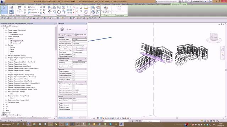227x127 pixels.
Task: Expand Планы этажей (Местность) node
Action: tap(6, 30)
